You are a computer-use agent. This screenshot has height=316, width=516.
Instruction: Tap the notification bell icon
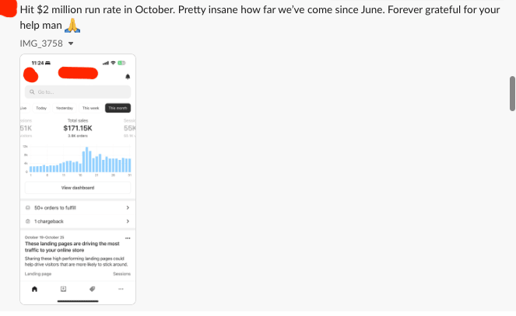click(127, 76)
